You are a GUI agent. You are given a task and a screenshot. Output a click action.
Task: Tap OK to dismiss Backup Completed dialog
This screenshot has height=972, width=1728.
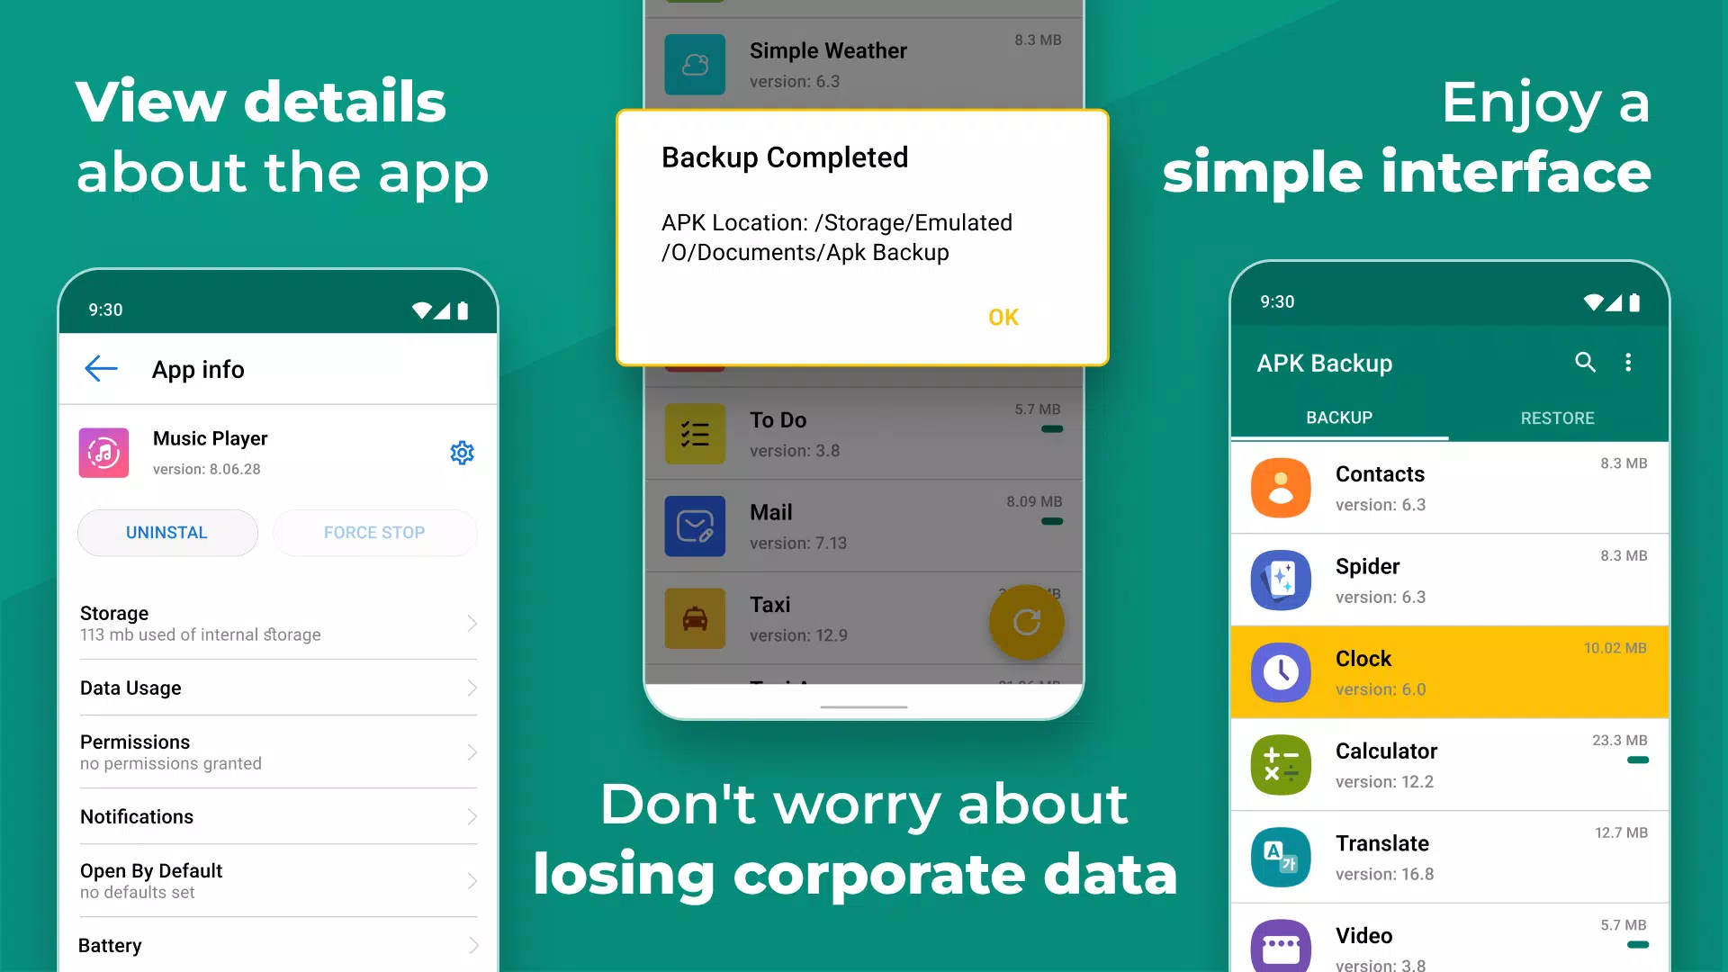tap(1004, 316)
